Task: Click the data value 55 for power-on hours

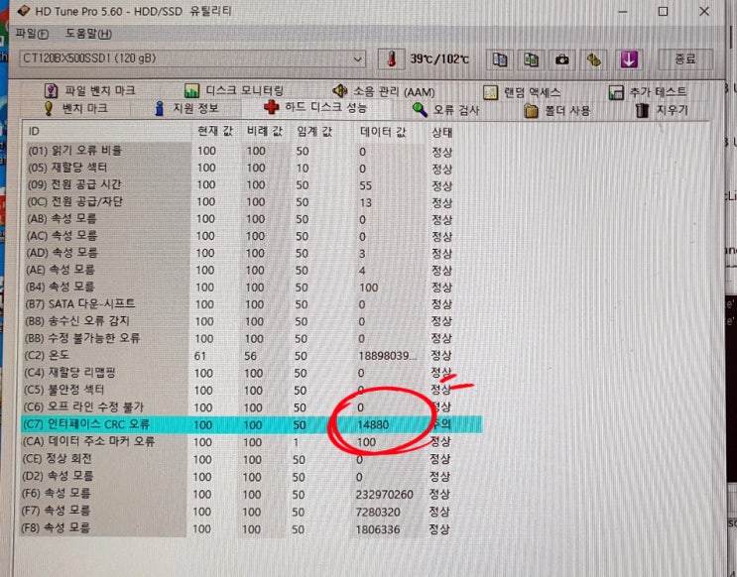Action: [365, 185]
